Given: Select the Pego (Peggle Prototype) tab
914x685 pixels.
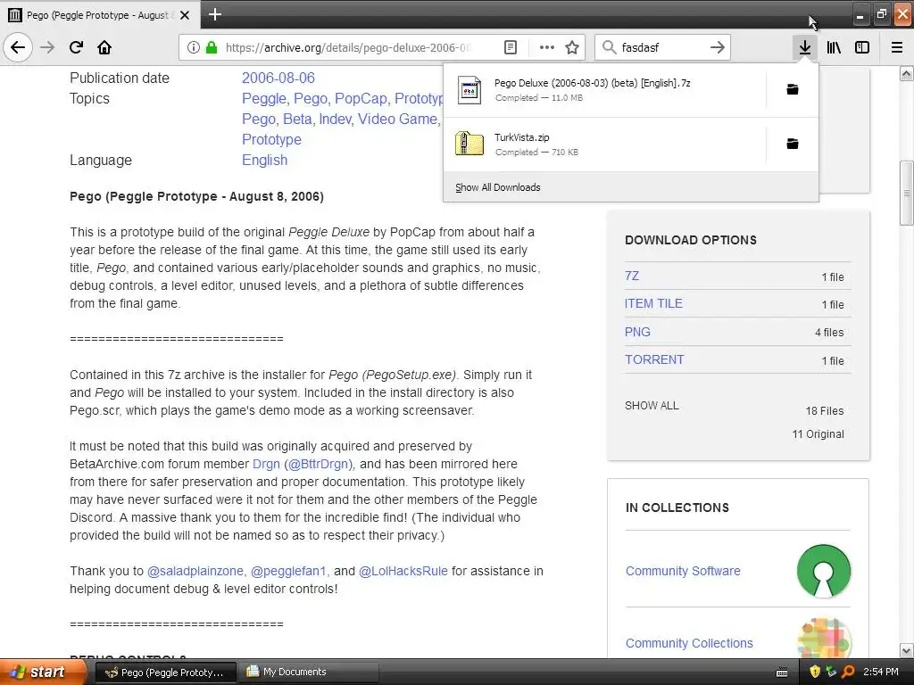Looking at the screenshot, I should click(x=100, y=15).
